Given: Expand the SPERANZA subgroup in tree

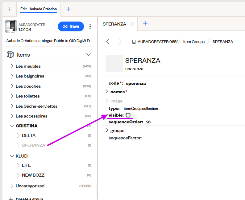Looking at the screenshot, I should pyautogui.click(x=18, y=145).
